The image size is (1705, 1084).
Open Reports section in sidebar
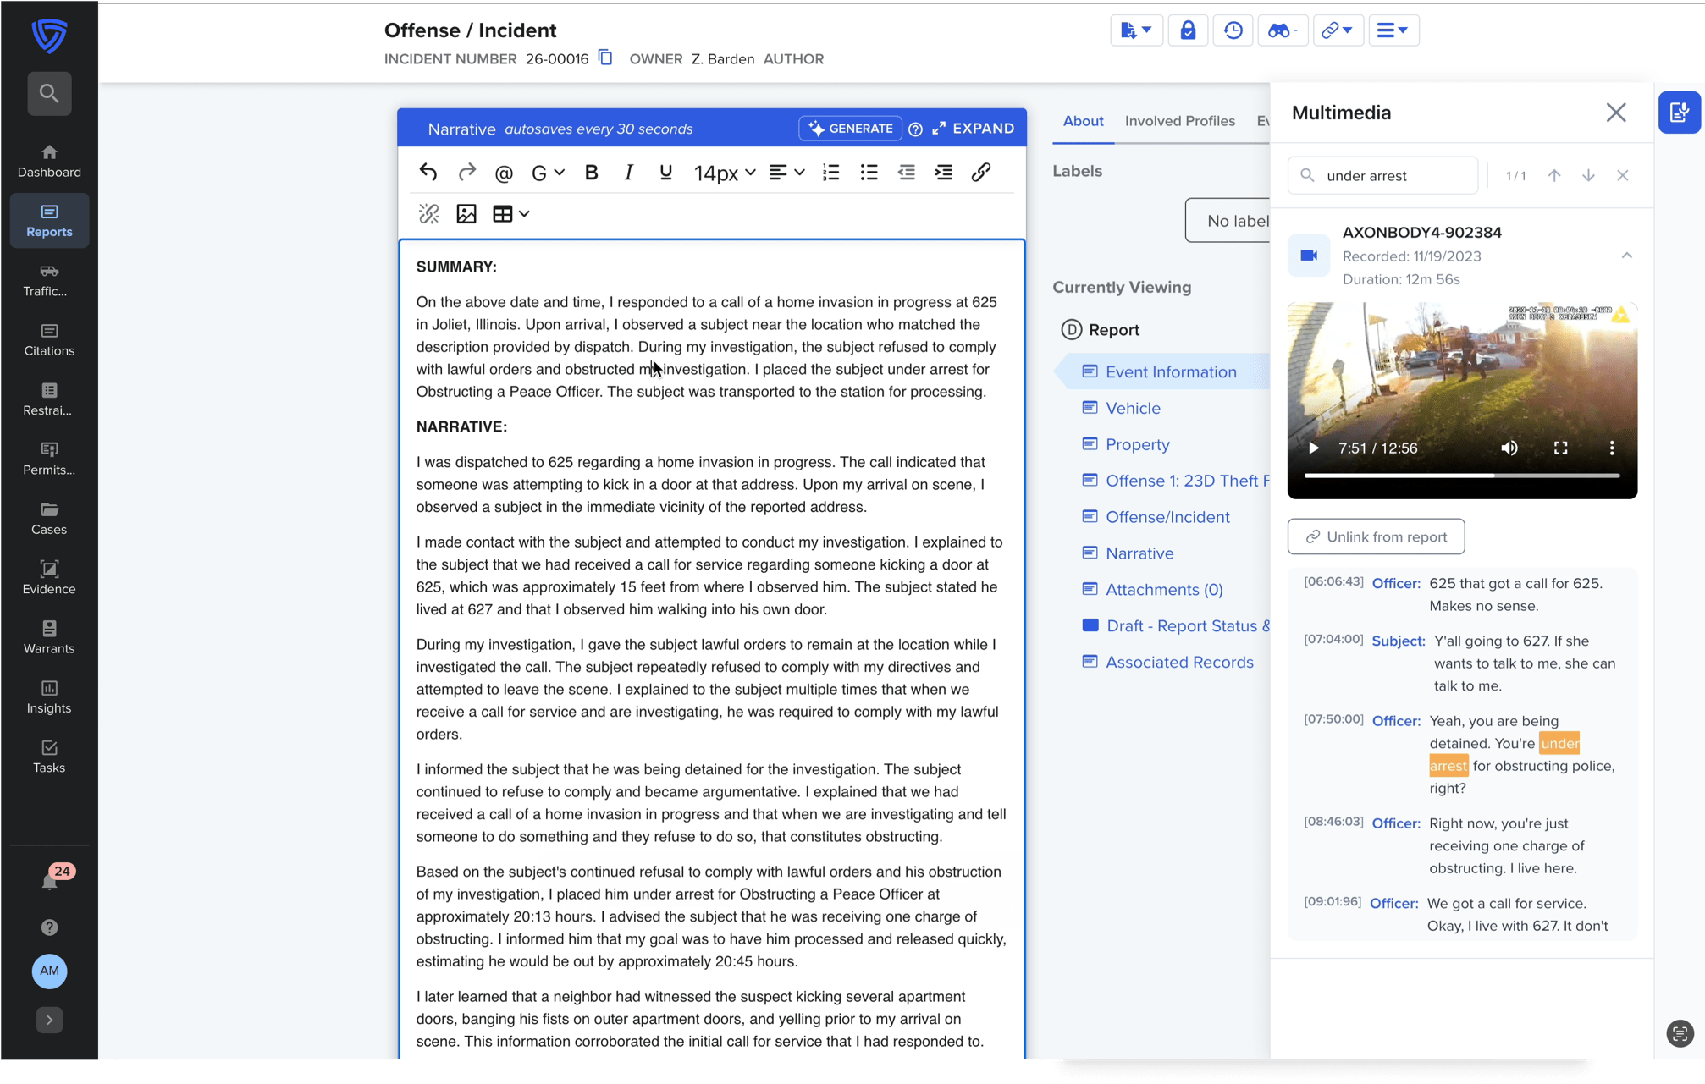tap(49, 220)
